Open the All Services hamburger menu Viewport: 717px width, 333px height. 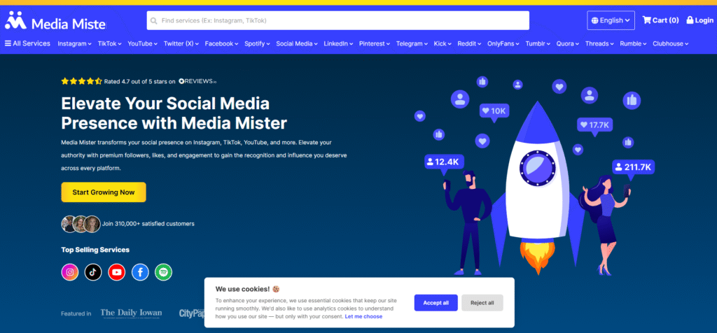tap(28, 43)
